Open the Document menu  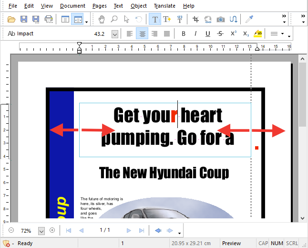tap(72, 6)
